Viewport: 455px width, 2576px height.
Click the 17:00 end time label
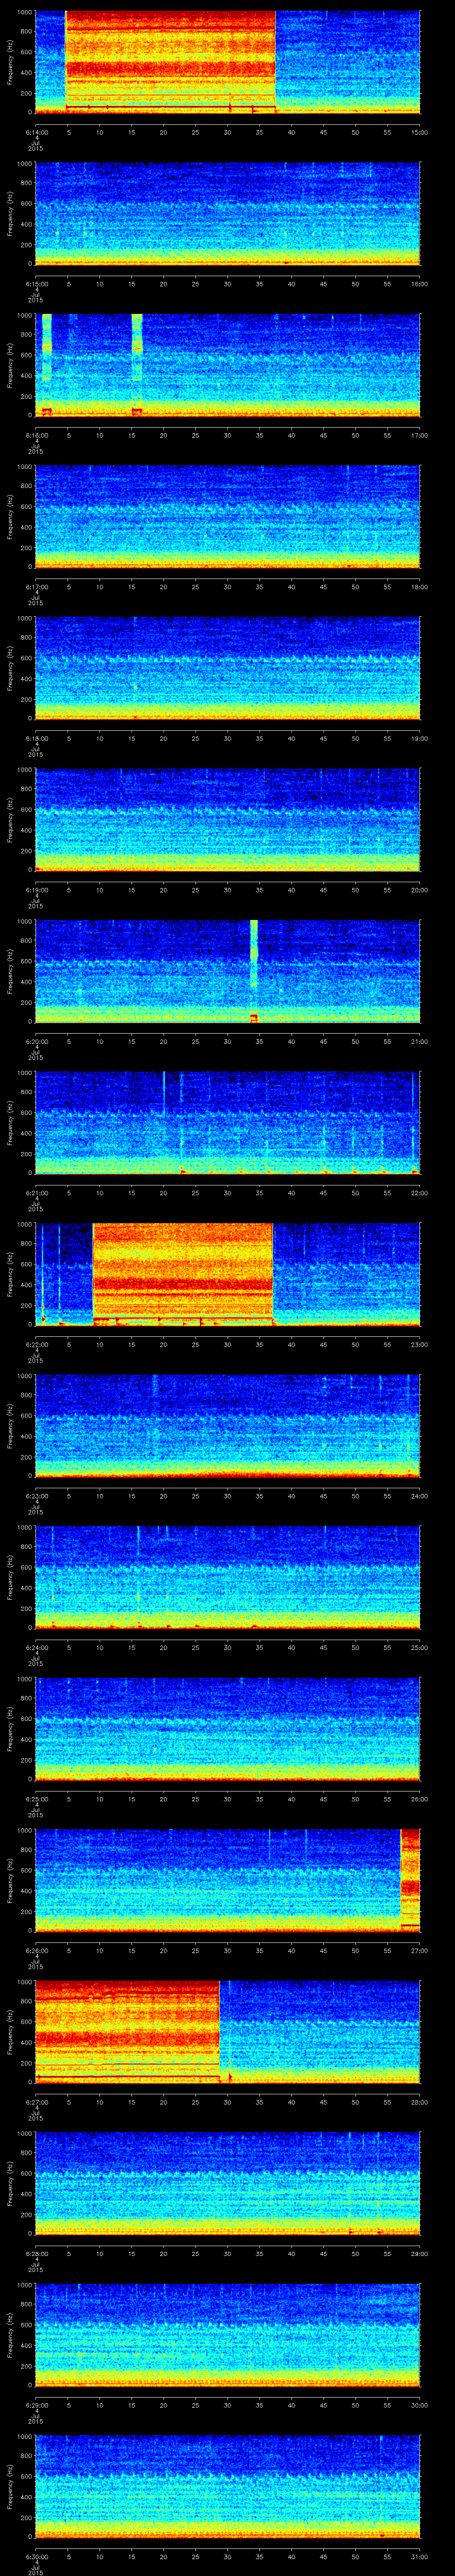click(x=420, y=435)
